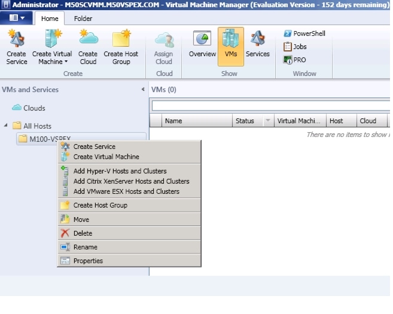Toggle the VMs view button
Image resolution: width=393 pixels, height=314 pixels.
230,47
